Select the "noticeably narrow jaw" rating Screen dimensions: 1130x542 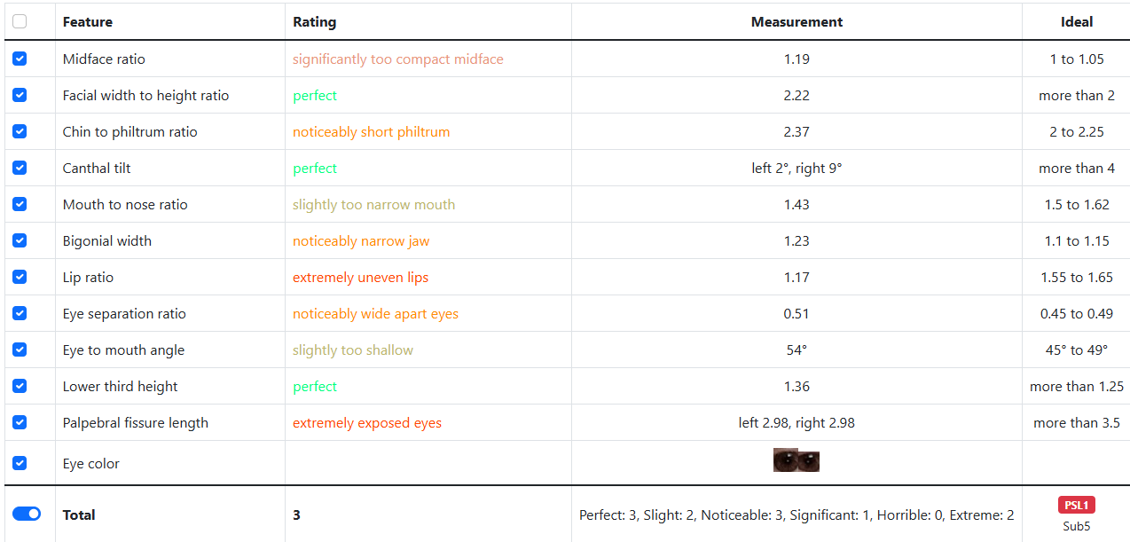361,241
